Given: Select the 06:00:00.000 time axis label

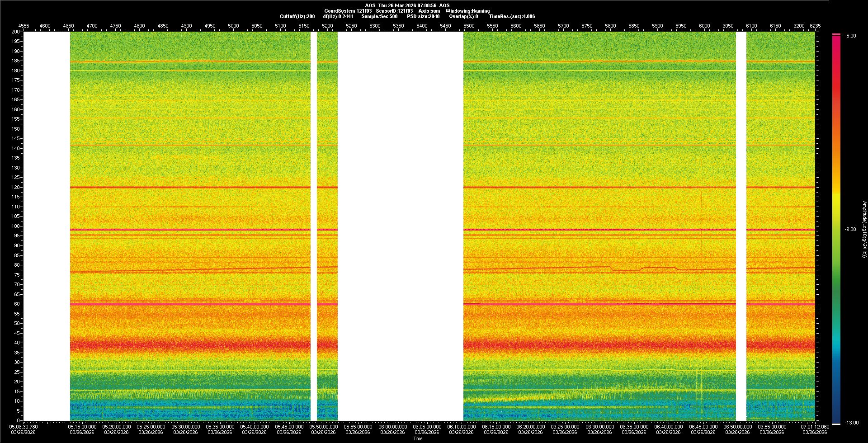Looking at the screenshot, I should point(392,426).
